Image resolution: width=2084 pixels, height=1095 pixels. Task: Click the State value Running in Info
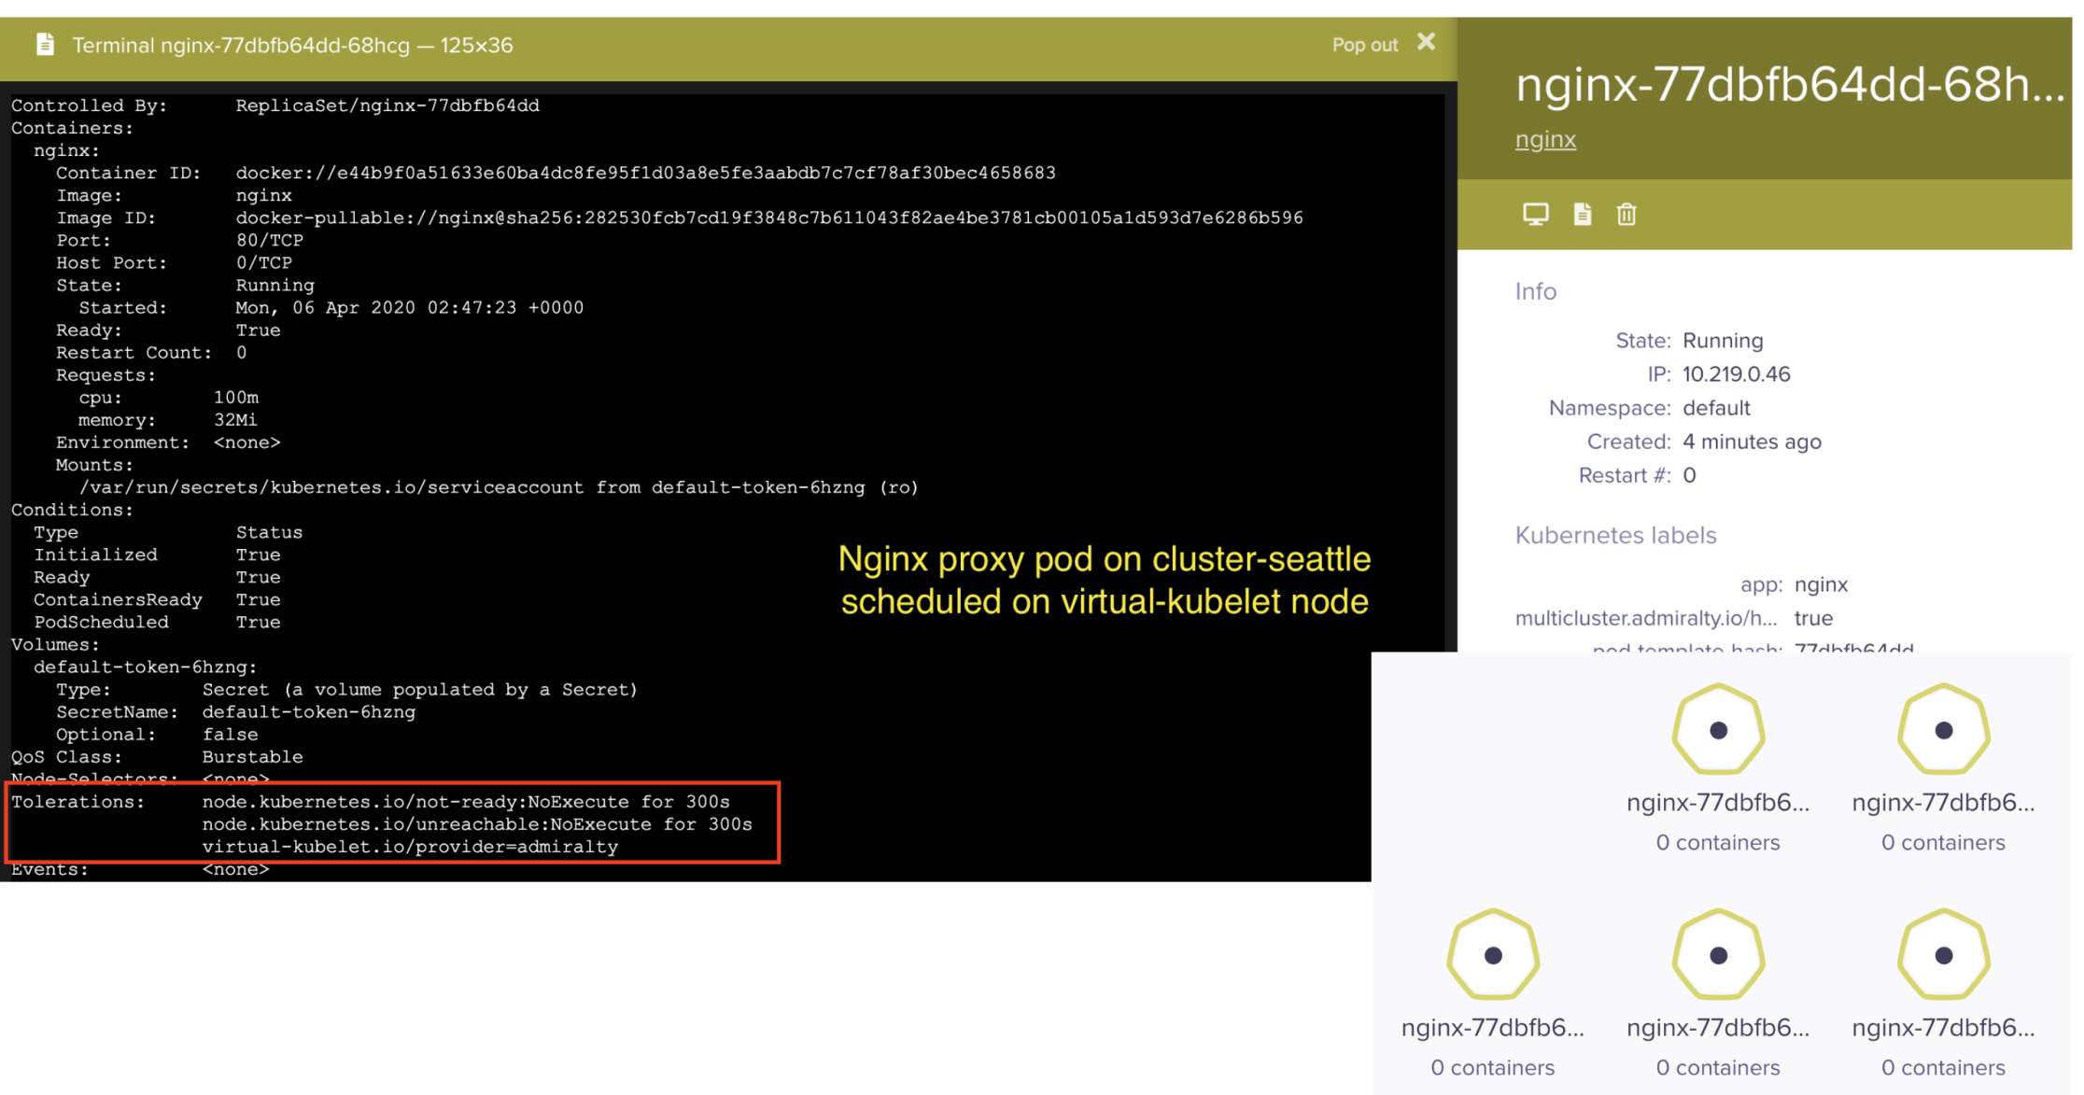1723,341
